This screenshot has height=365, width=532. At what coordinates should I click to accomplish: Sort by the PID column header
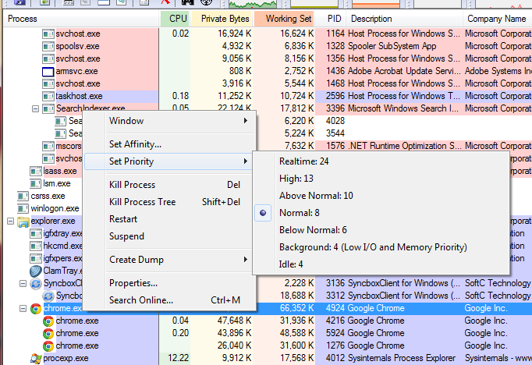coord(331,19)
